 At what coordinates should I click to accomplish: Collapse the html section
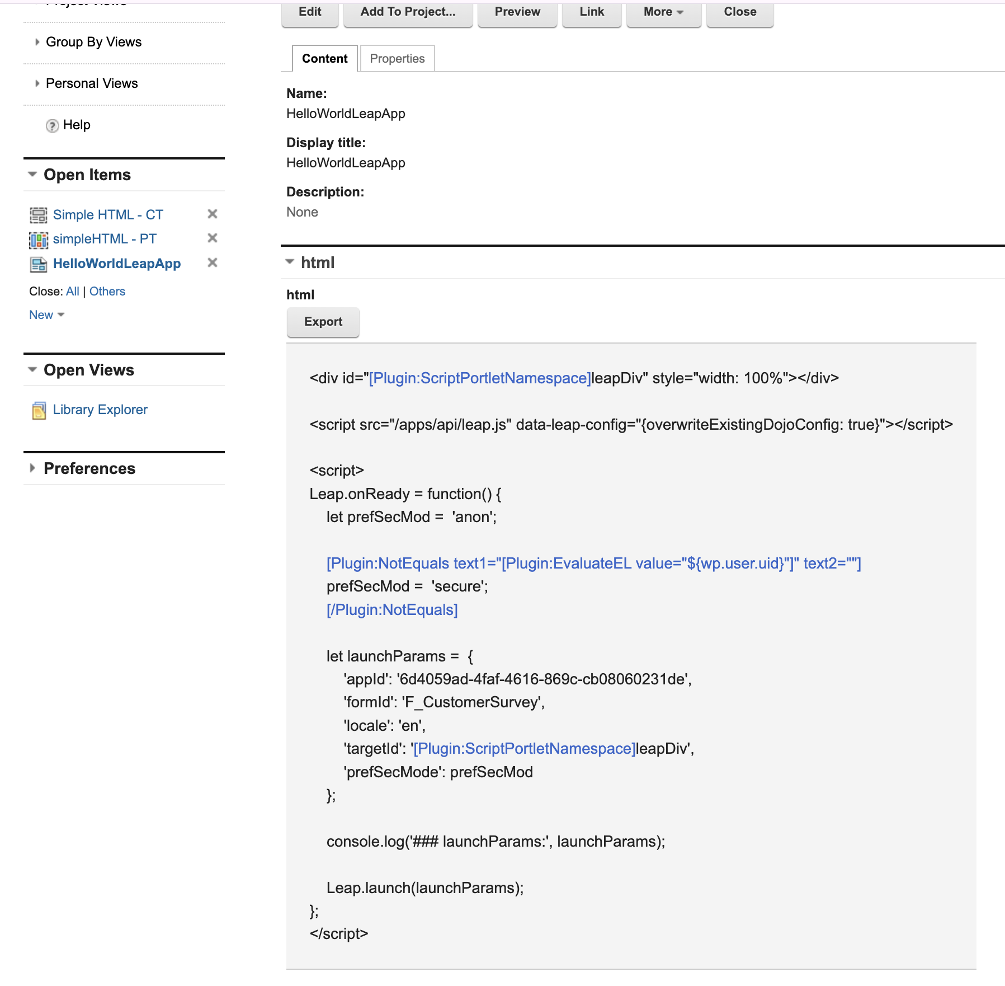290,262
